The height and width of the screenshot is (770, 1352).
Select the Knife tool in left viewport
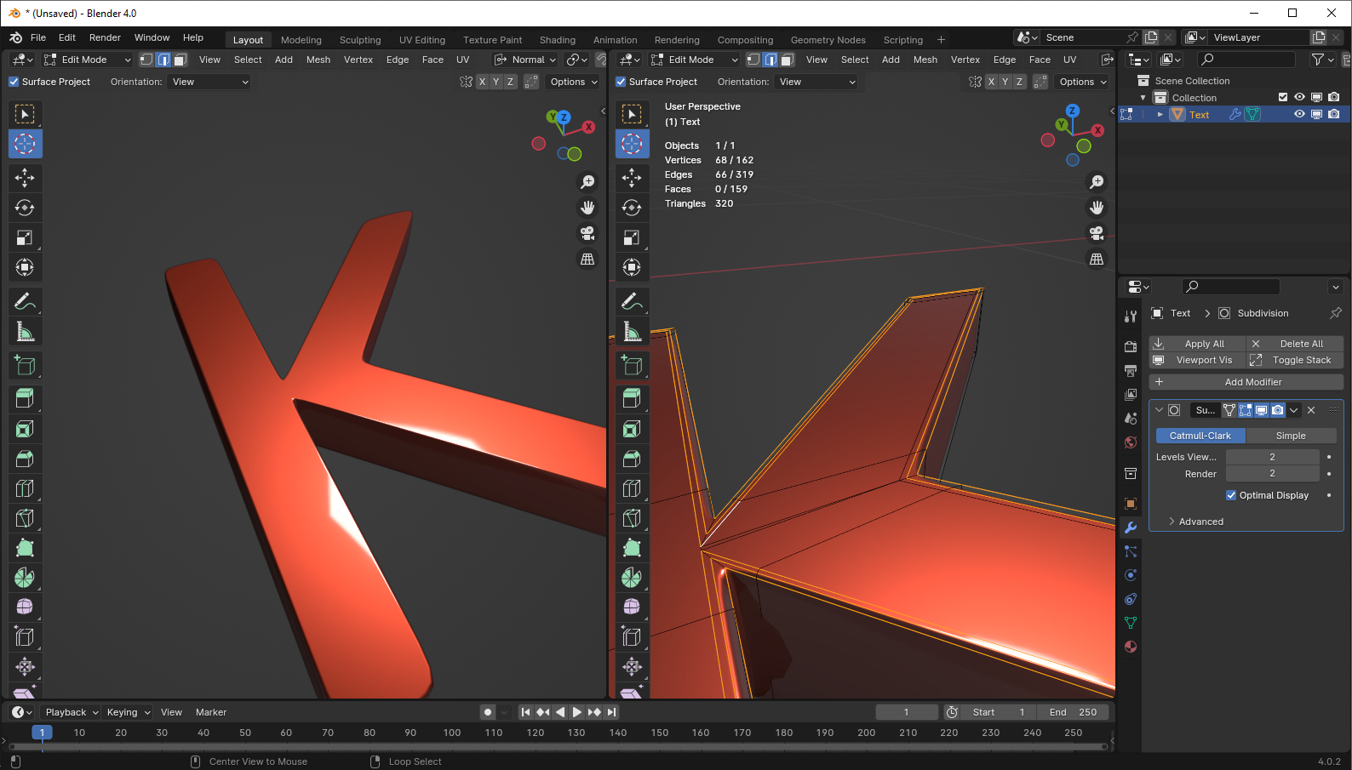pos(25,517)
